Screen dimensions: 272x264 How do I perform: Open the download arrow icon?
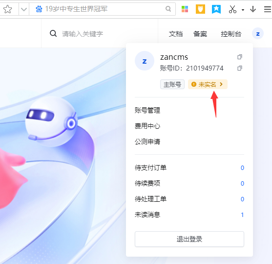pyautogui.click(x=253, y=9)
